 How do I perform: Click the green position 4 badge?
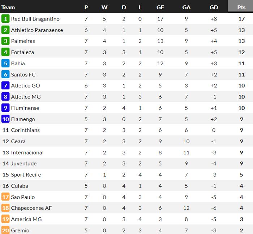[x=5, y=52]
